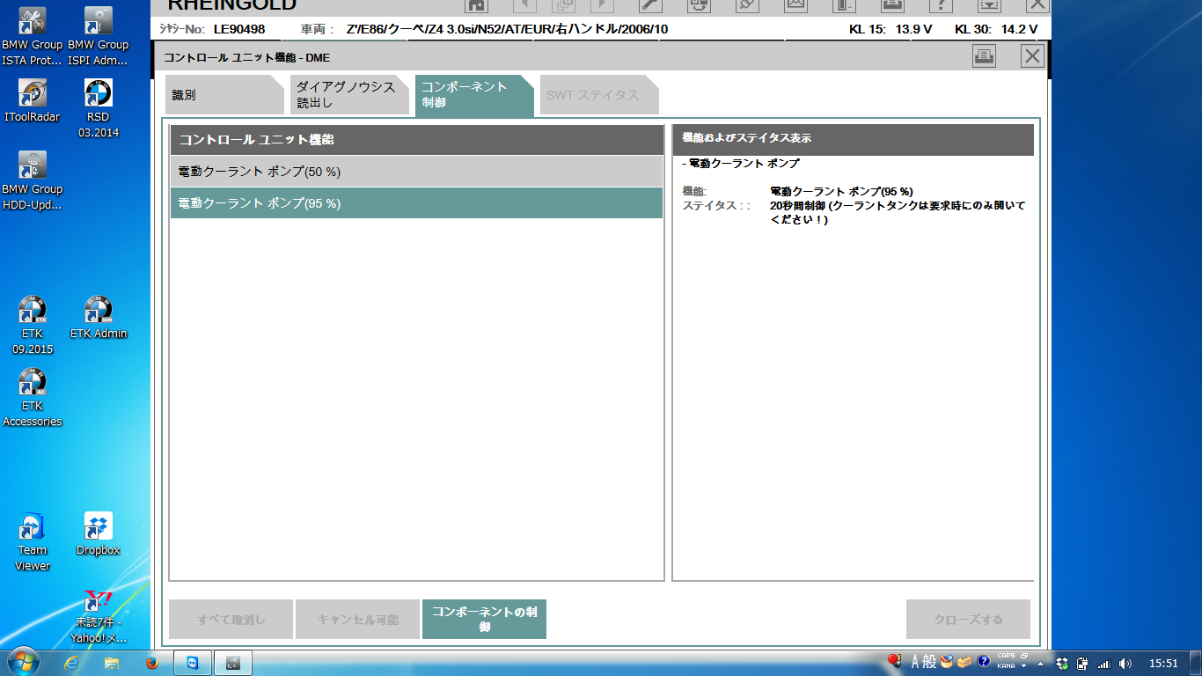This screenshot has width=1202, height=676.
Task: Click the question mark help icon
Action: 941,4
